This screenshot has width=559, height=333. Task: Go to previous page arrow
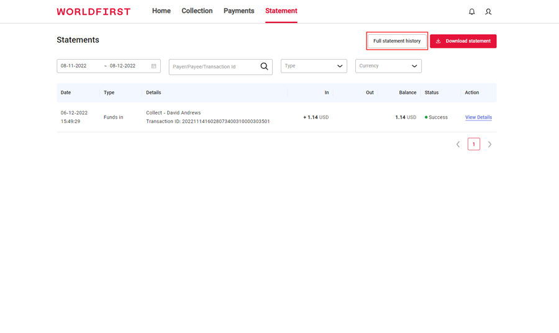pyautogui.click(x=458, y=144)
